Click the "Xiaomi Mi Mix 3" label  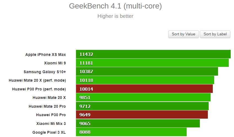51,124
